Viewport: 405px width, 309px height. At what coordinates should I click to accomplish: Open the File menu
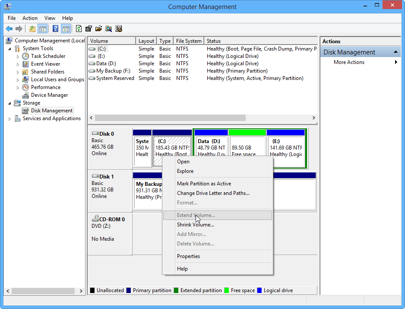pos(12,18)
